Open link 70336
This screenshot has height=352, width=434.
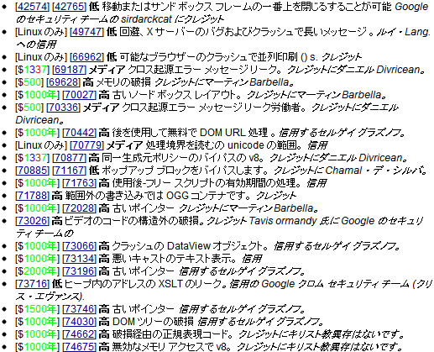pos(63,108)
